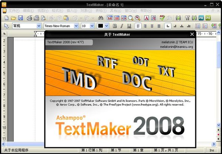Open print preview page-with-magnifier icon

click(43, 18)
